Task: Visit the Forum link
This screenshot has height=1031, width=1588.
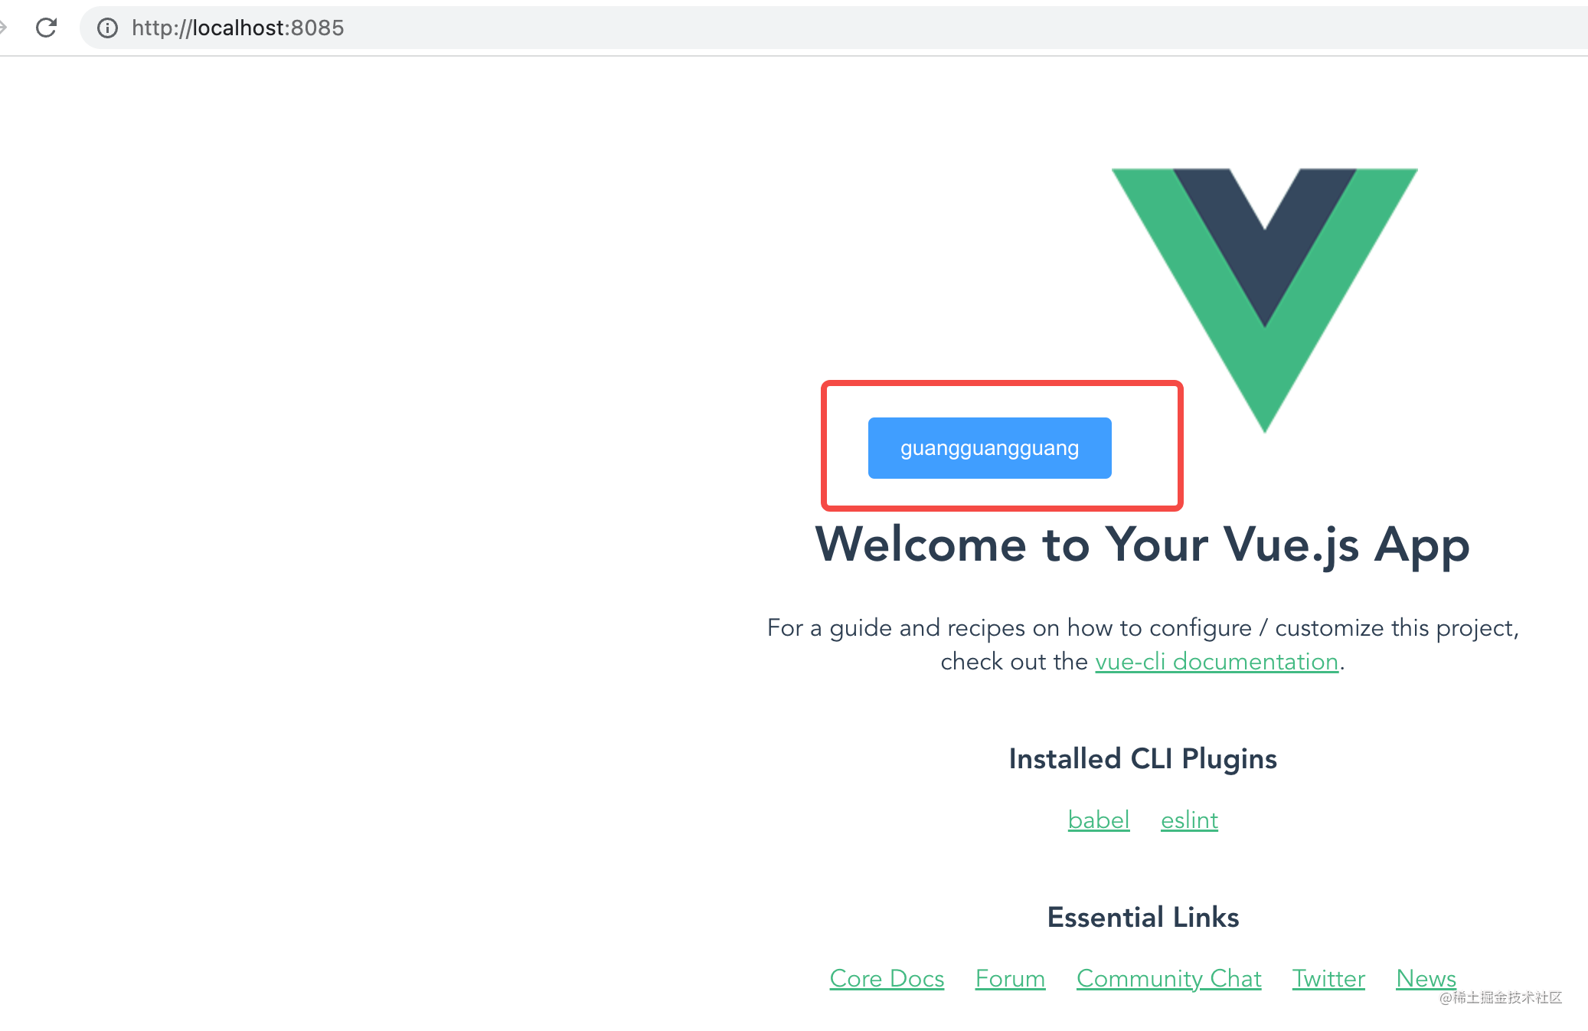Action: coord(1010,978)
